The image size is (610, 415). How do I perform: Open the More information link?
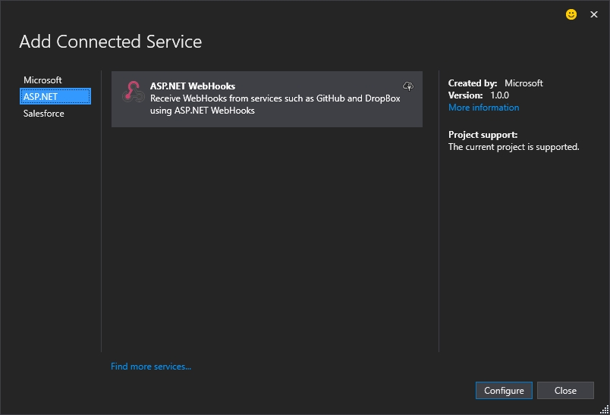pos(483,108)
